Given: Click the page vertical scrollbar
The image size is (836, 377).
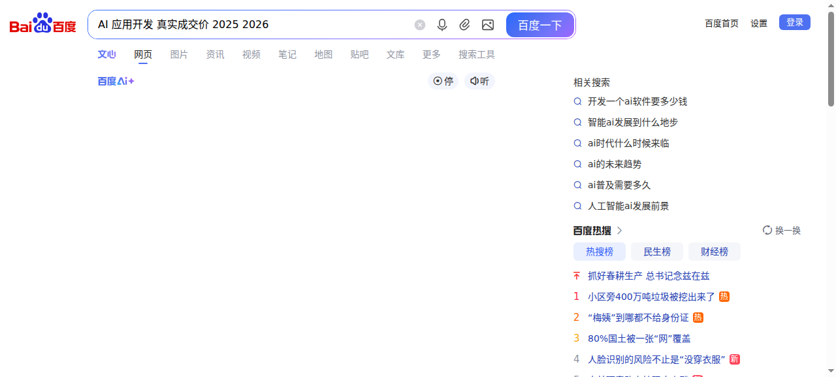Looking at the screenshot, I should click(831, 59).
